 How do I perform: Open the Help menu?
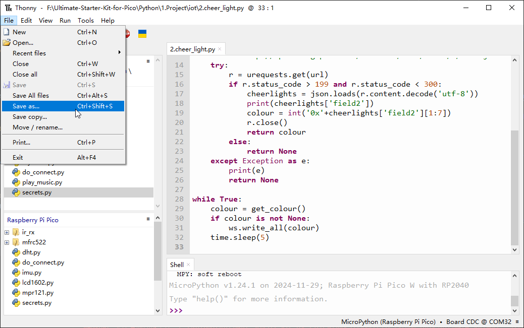click(108, 20)
